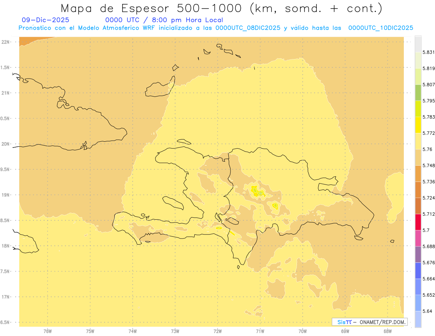The width and height of the screenshot is (435, 336).
Task: Pick the pink legend swatch between 5.688 and 5.7
Action: click(x=418, y=238)
